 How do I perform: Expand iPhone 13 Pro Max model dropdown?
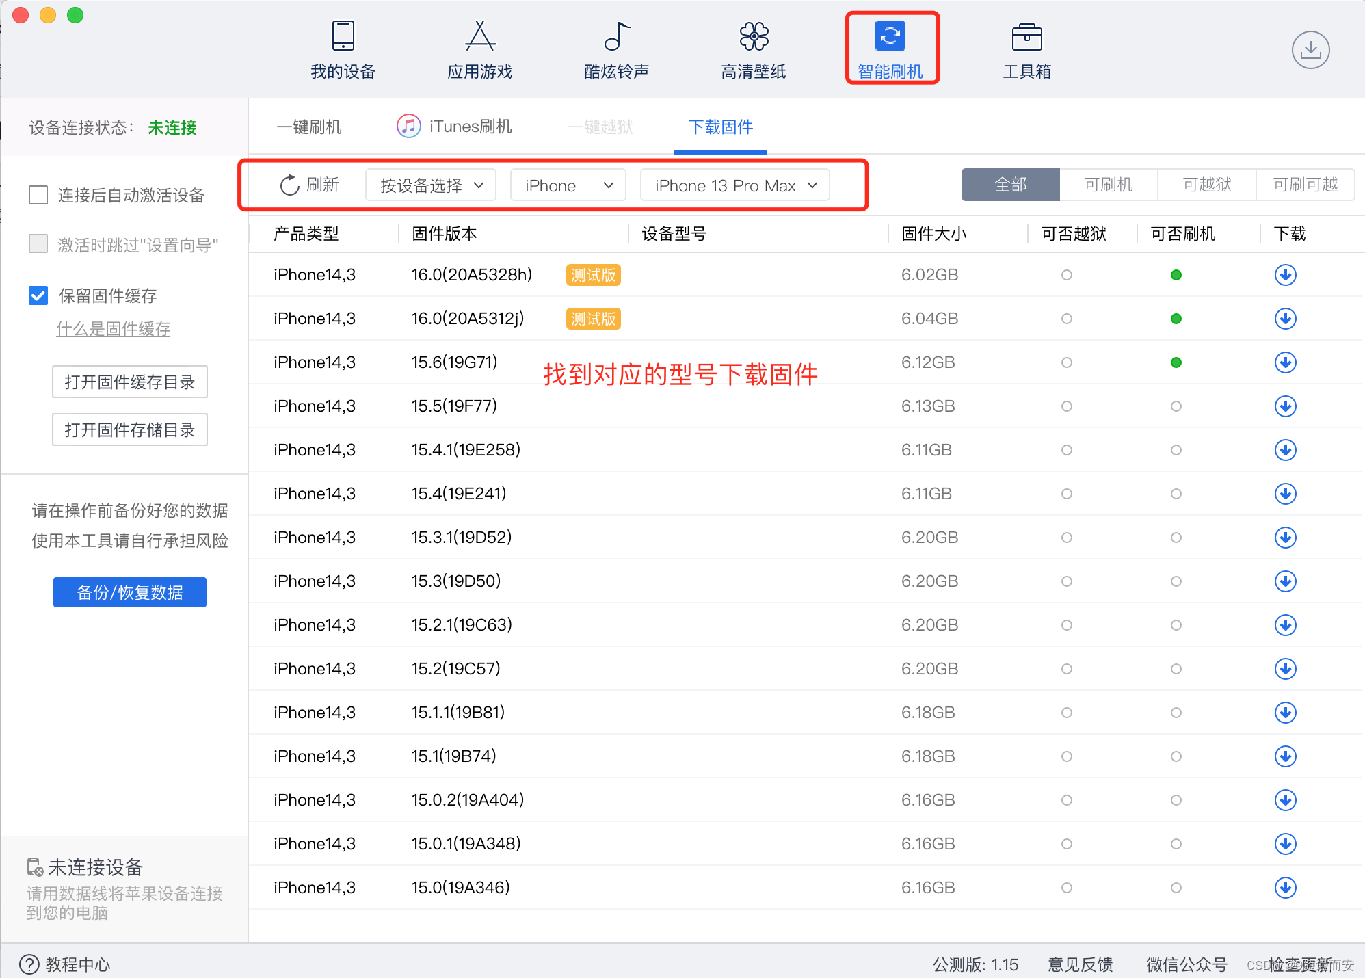734,185
